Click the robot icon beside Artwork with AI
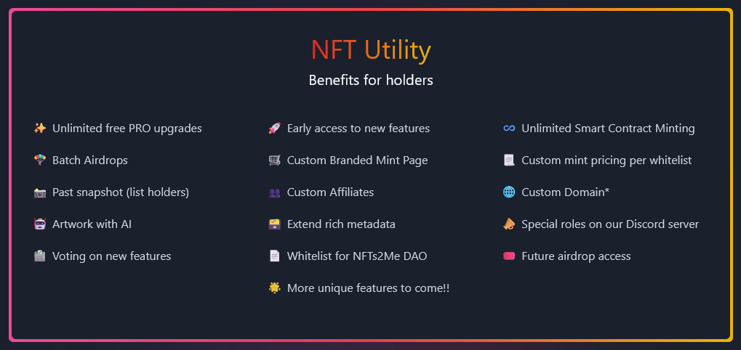The image size is (741, 350). pos(40,224)
